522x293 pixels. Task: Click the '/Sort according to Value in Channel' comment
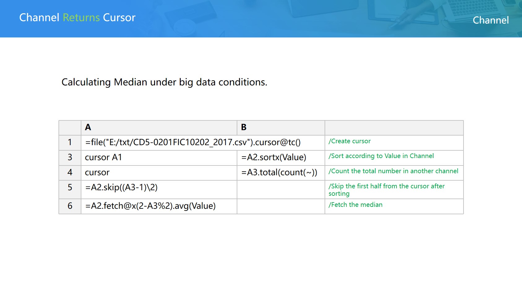(x=381, y=156)
